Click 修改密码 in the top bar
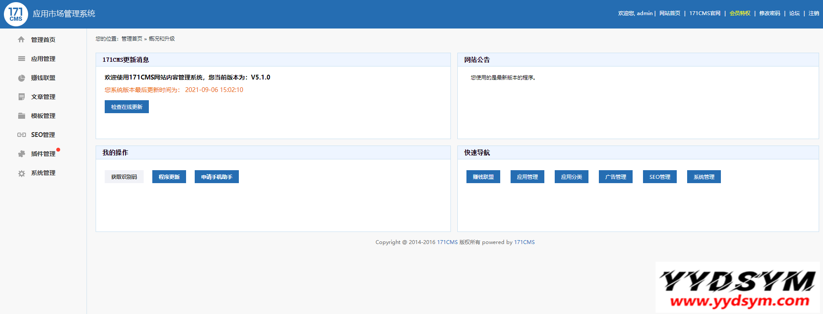823x314 pixels. tap(769, 13)
